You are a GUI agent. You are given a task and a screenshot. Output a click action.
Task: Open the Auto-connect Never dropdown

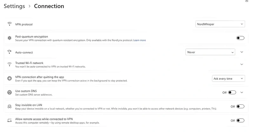tap(210, 52)
